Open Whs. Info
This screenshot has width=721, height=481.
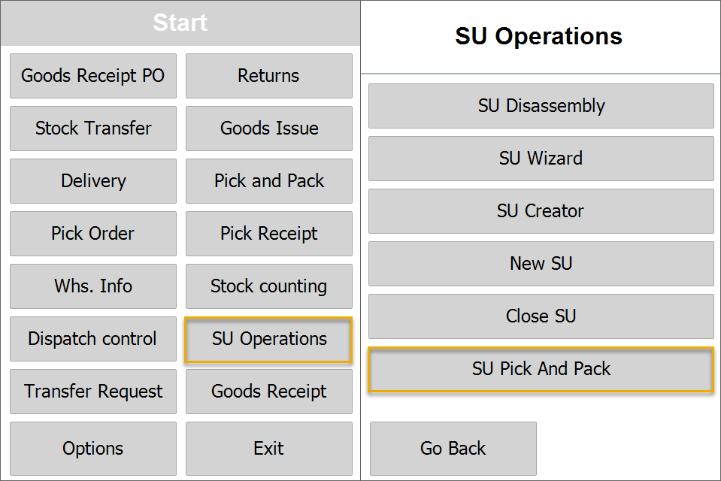(x=92, y=286)
